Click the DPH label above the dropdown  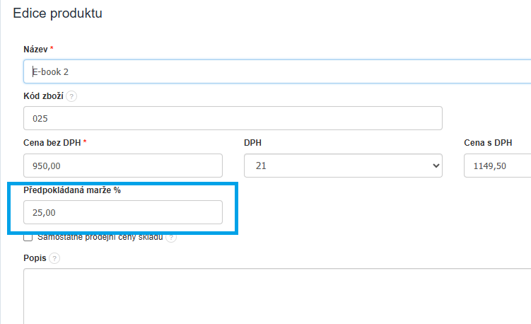(252, 142)
